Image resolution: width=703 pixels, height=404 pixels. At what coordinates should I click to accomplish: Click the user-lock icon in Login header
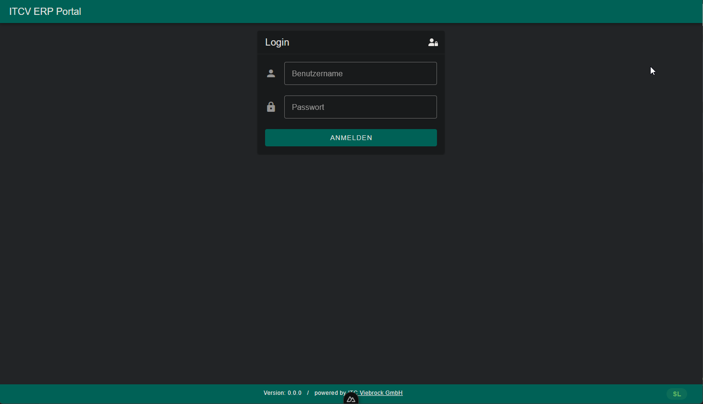[x=433, y=43]
